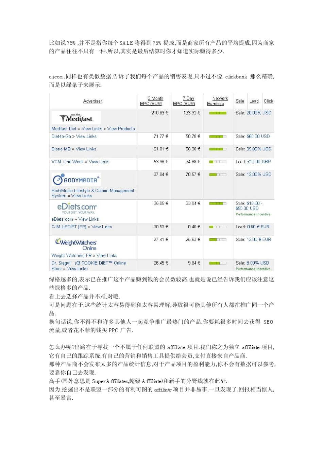
Task: Open View Links for Diet-to-Go
Action: pyautogui.click(x=86, y=136)
